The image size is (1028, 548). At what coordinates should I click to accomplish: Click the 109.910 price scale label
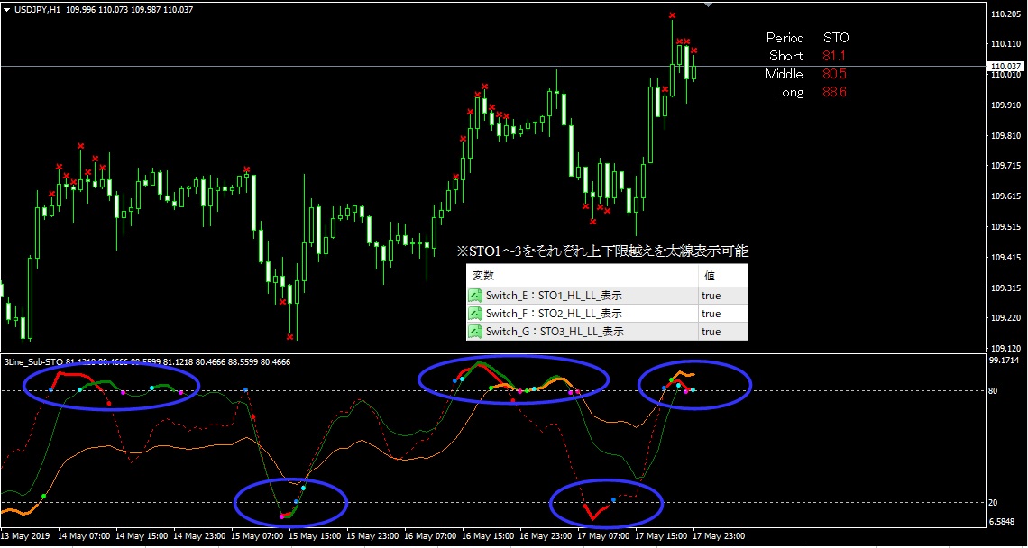coord(1007,105)
